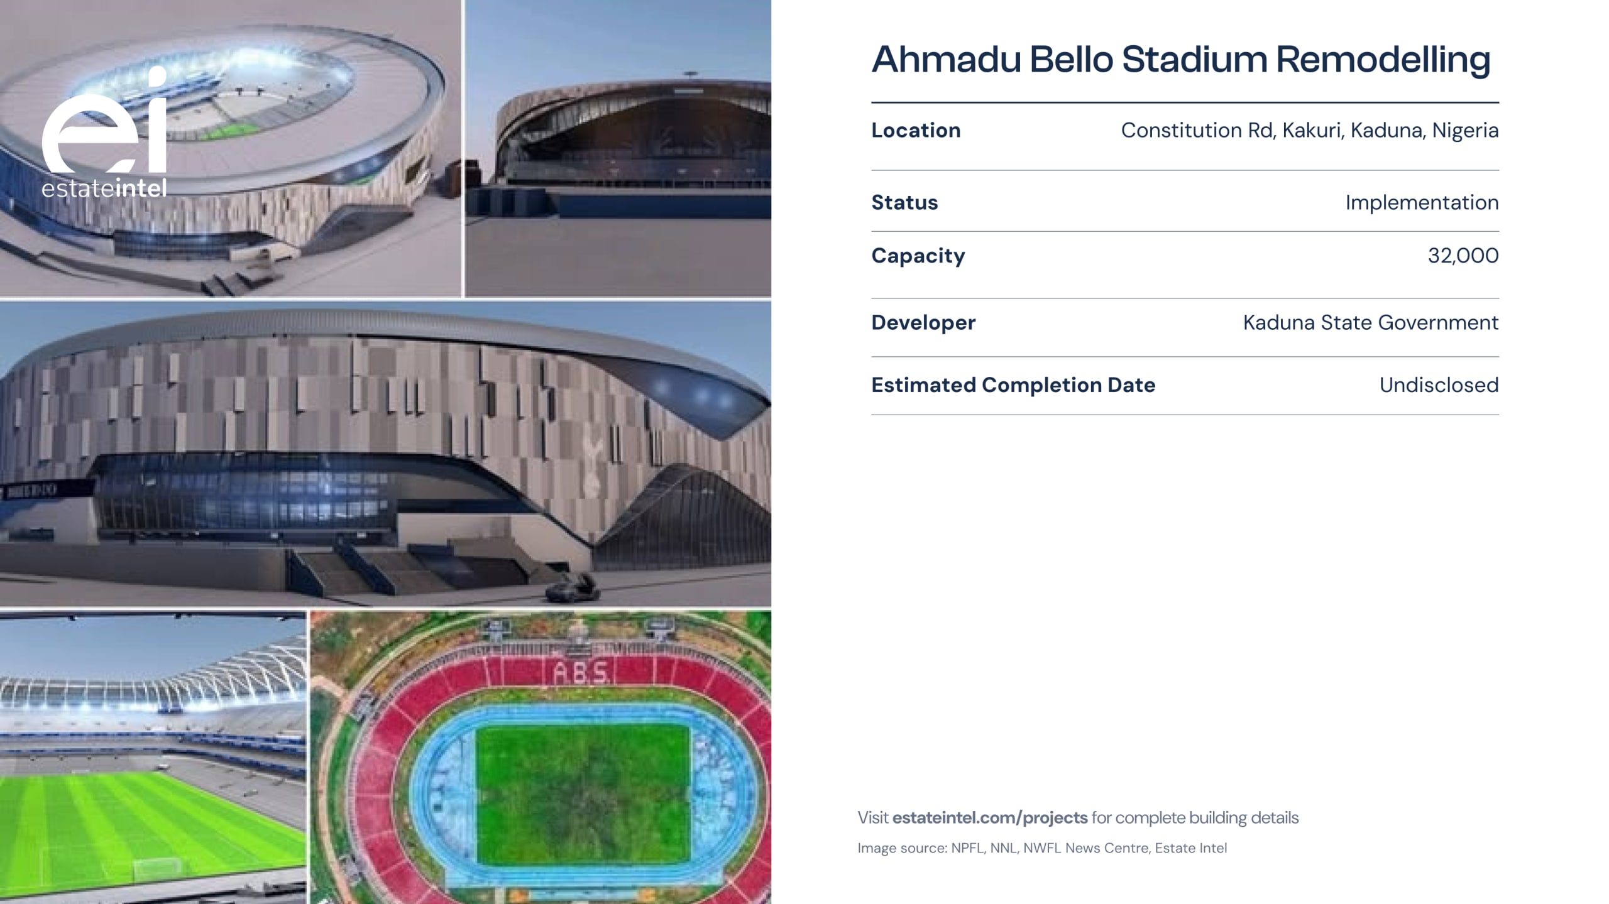The width and height of the screenshot is (1609, 904).
Task: Click the estateintel wordmark text
Action: coord(104,188)
